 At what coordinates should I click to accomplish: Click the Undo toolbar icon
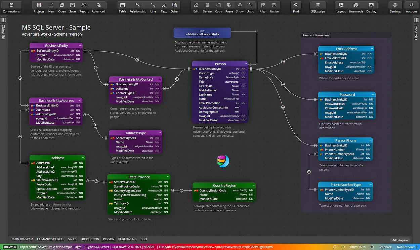250,8
